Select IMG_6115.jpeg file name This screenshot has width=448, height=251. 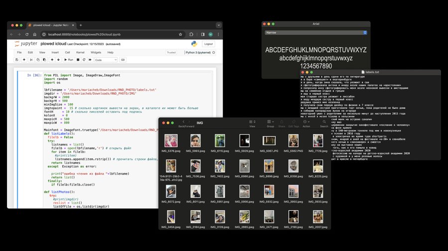220,151
